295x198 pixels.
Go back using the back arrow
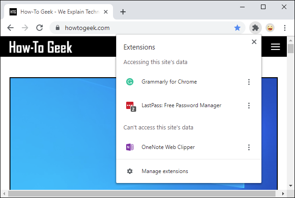coord(10,28)
